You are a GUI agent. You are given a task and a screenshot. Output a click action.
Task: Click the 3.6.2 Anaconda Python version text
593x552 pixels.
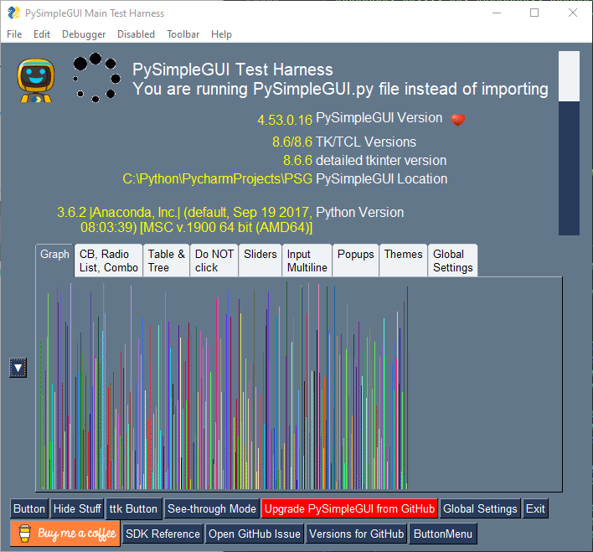click(x=184, y=219)
